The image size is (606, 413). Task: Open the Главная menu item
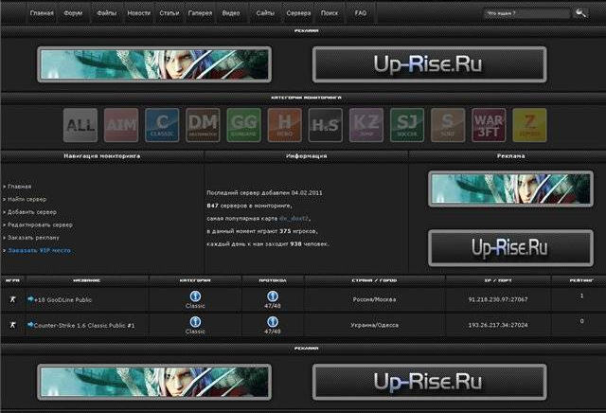42,12
